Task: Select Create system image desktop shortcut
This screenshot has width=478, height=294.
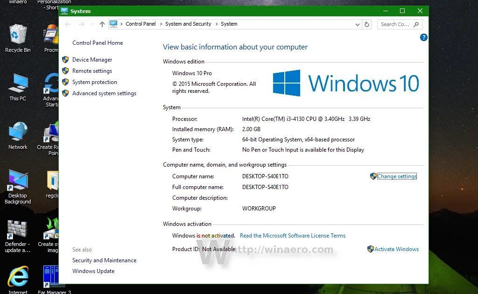Action: tap(49, 235)
